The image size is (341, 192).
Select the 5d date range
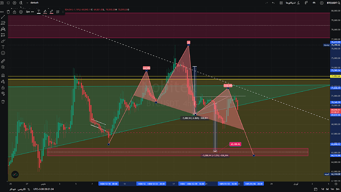click(x=328, y=189)
